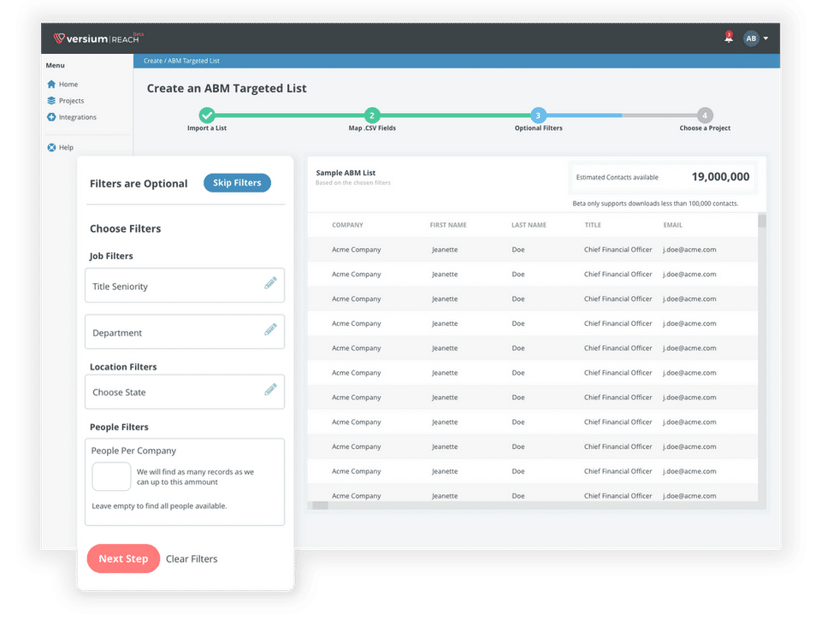Click the 19,000,000 estimated contacts value

tap(720, 177)
